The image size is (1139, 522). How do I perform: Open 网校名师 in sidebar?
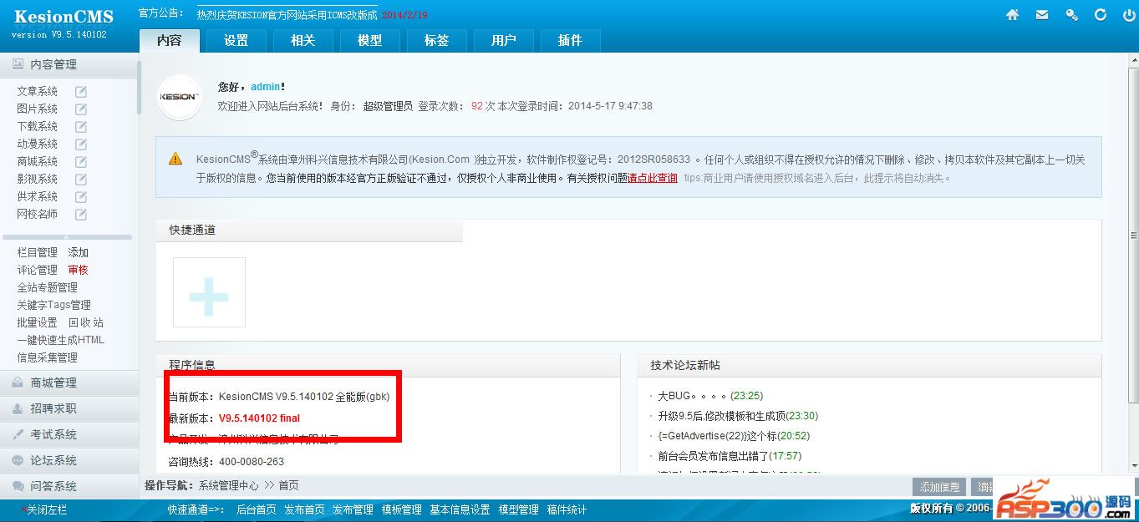point(38,214)
